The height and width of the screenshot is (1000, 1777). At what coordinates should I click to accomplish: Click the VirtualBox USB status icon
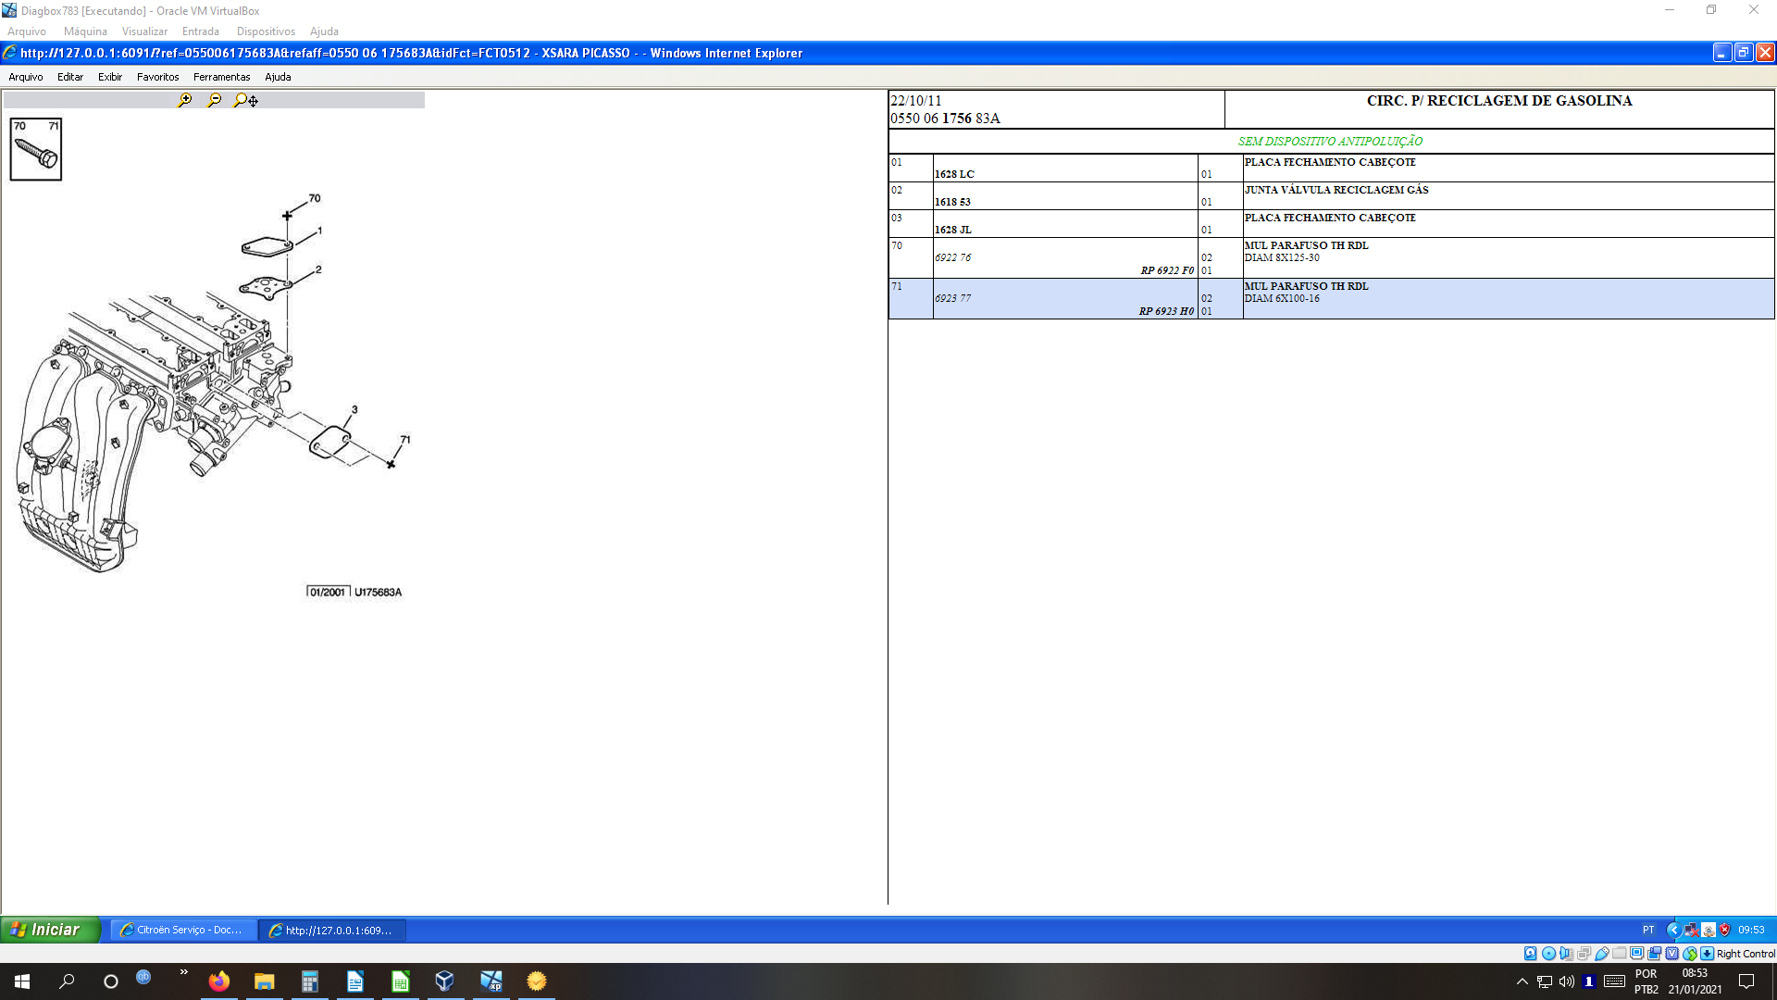click(x=1601, y=954)
